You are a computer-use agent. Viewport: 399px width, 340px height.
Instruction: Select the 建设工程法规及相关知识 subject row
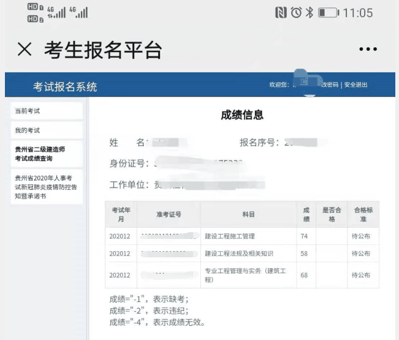[x=243, y=253]
